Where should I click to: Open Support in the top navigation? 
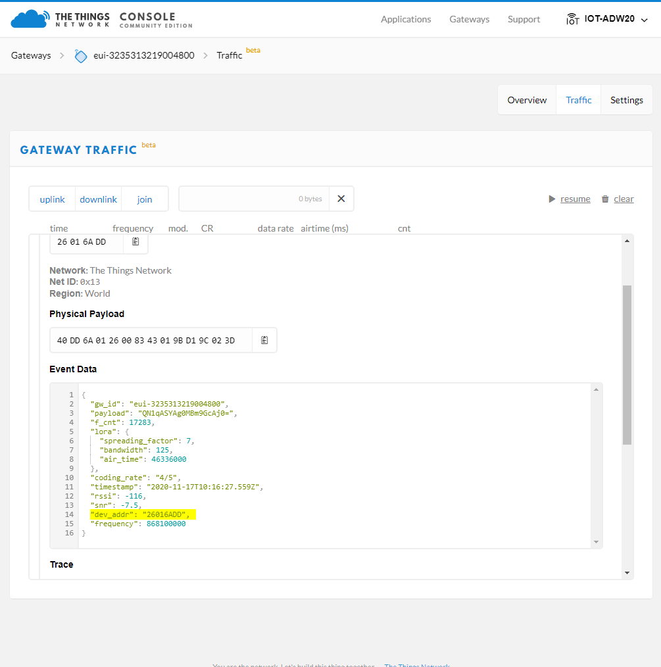524,19
